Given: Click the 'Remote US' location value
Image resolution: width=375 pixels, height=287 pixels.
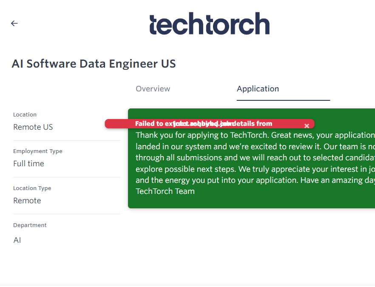Looking at the screenshot, I should pos(33,127).
